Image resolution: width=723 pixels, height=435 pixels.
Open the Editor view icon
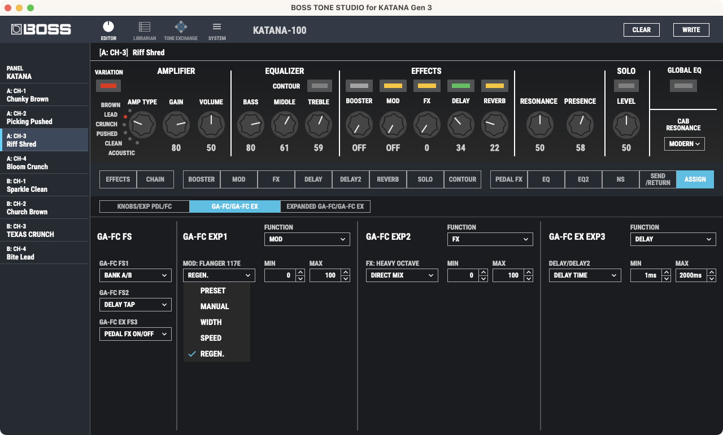click(108, 30)
